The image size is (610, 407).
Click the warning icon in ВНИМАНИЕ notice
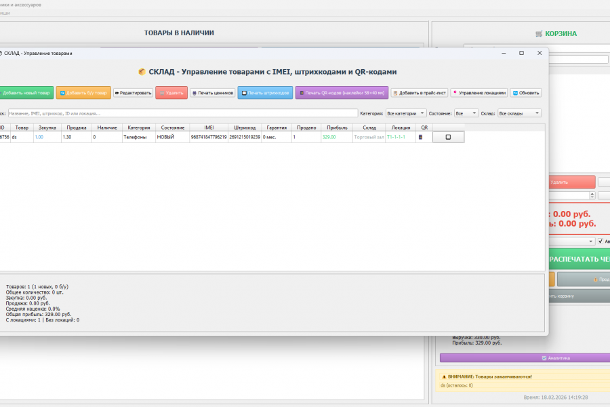444,376
